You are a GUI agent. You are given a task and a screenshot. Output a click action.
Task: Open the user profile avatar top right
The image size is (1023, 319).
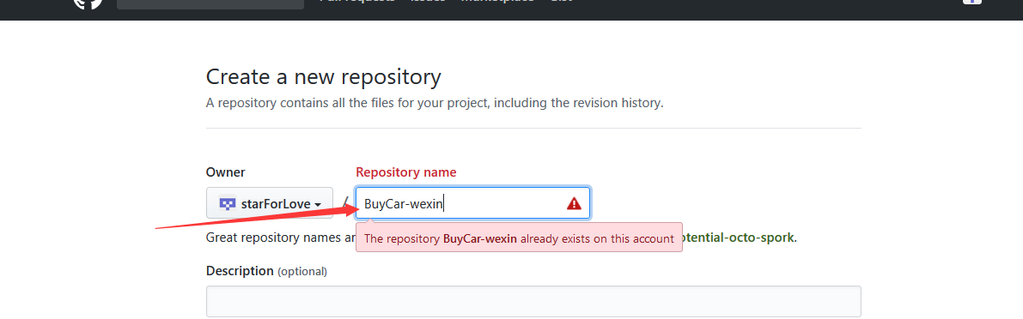[x=972, y=2]
